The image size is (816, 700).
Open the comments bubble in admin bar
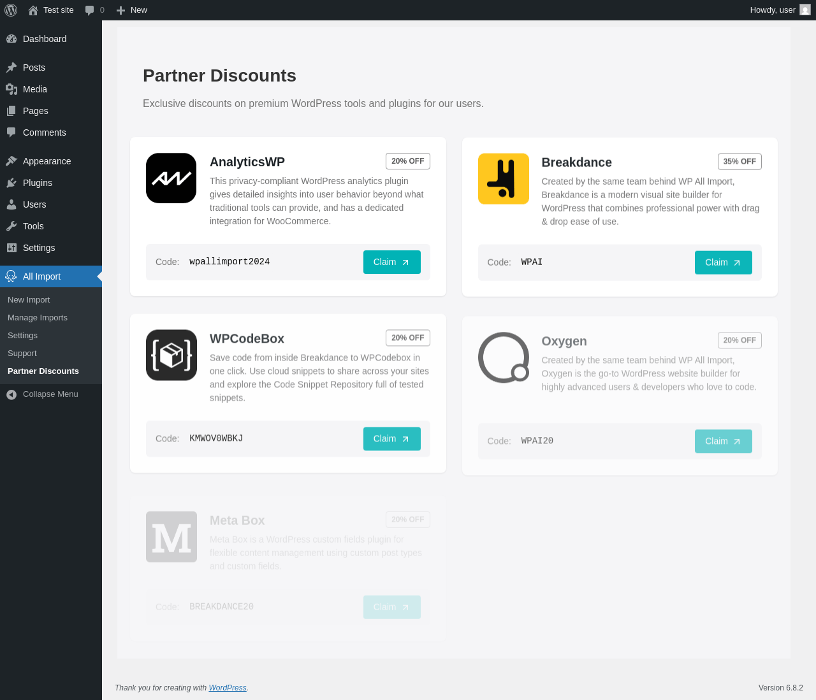(x=94, y=10)
